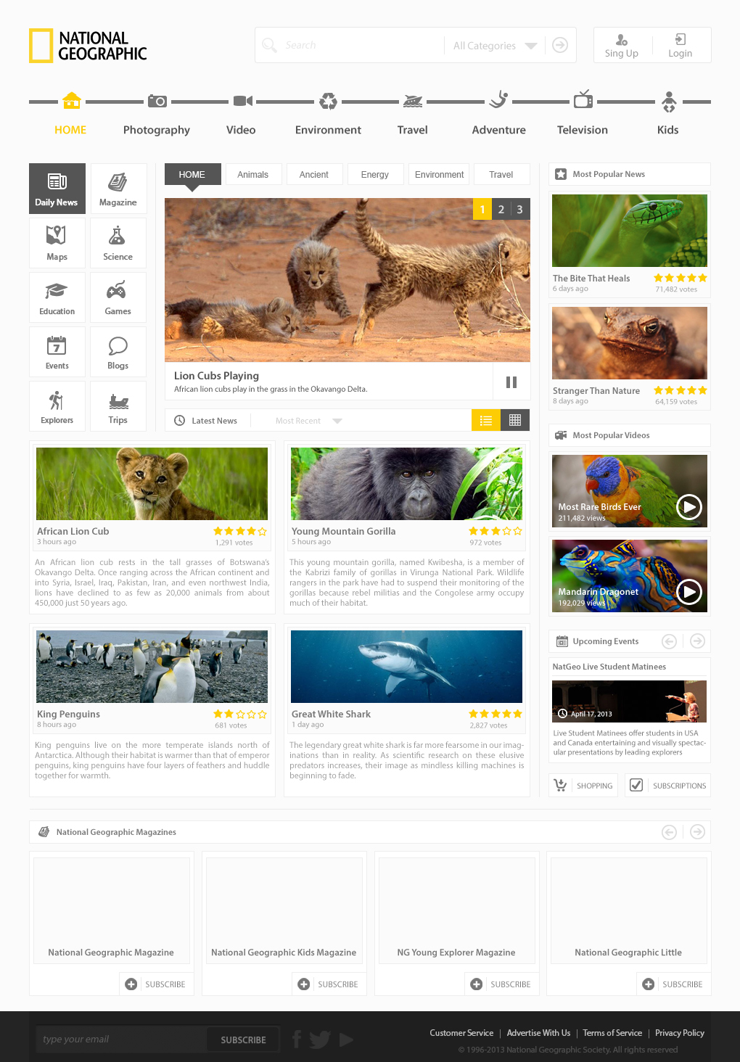Click the Adventure icon in navigation
This screenshot has height=1062, width=740.
coord(498,99)
